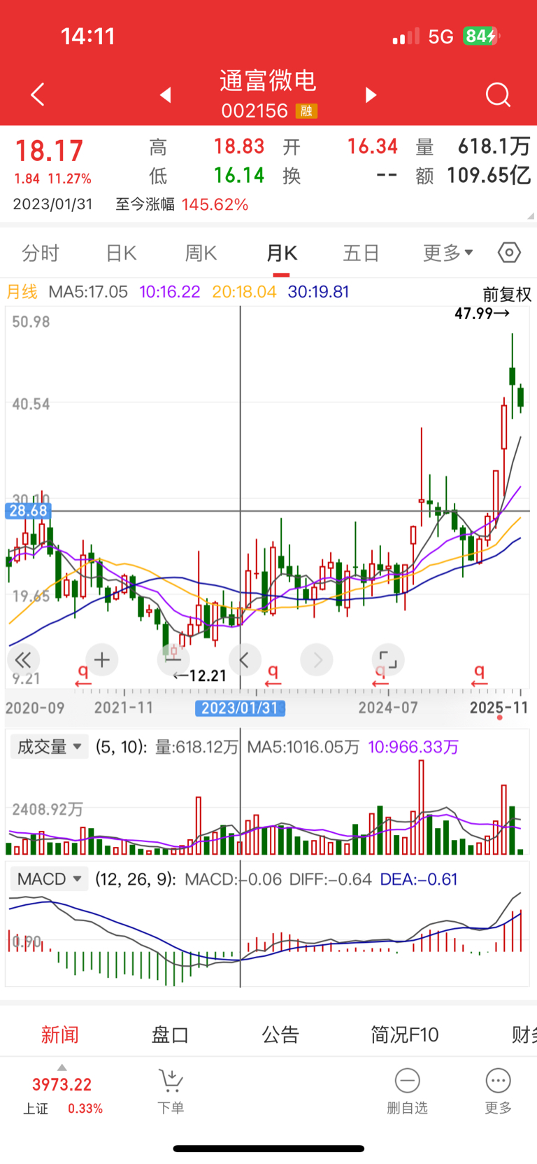Tap the 12.21 low price annotation
The height and width of the screenshot is (1164, 537).
(x=200, y=675)
